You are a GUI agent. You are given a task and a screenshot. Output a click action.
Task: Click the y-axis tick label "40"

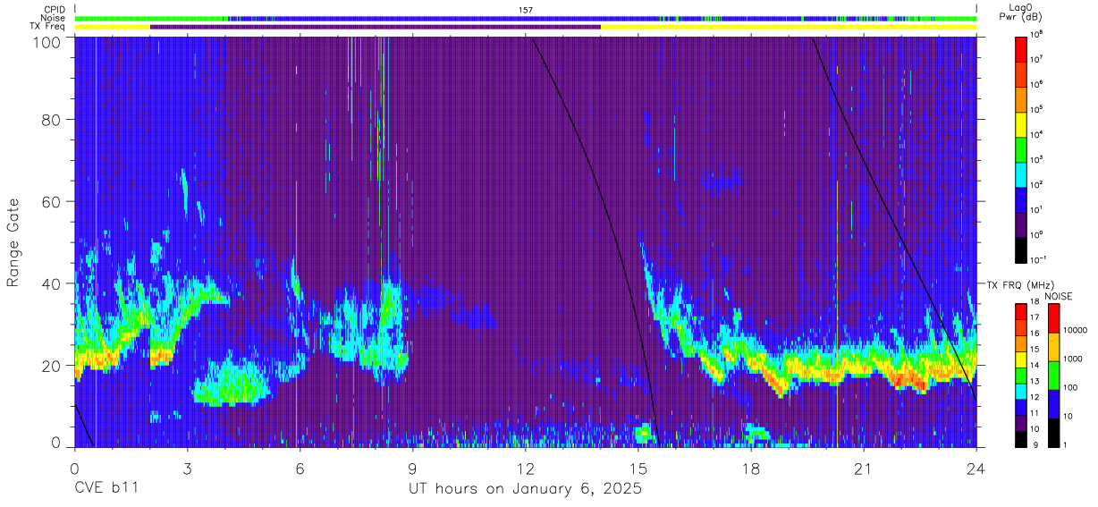pos(52,283)
